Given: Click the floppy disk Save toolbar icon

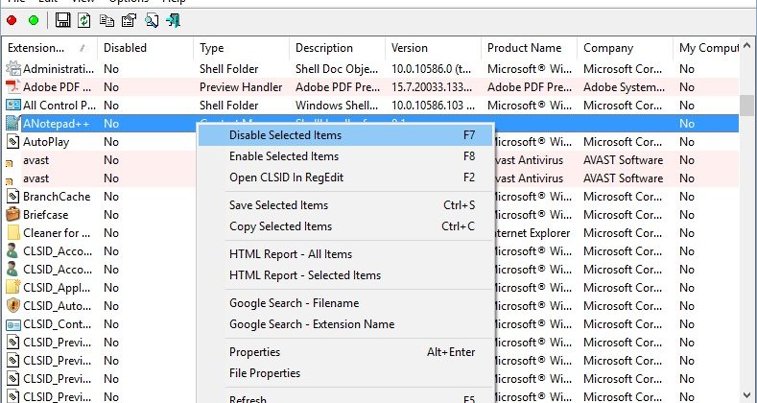Looking at the screenshot, I should 63,19.
